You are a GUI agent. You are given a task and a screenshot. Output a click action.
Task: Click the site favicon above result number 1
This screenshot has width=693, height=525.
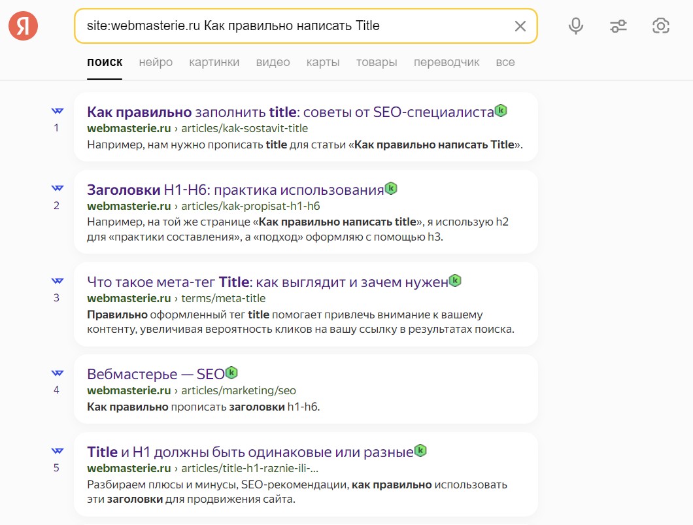pyautogui.click(x=57, y=111)
